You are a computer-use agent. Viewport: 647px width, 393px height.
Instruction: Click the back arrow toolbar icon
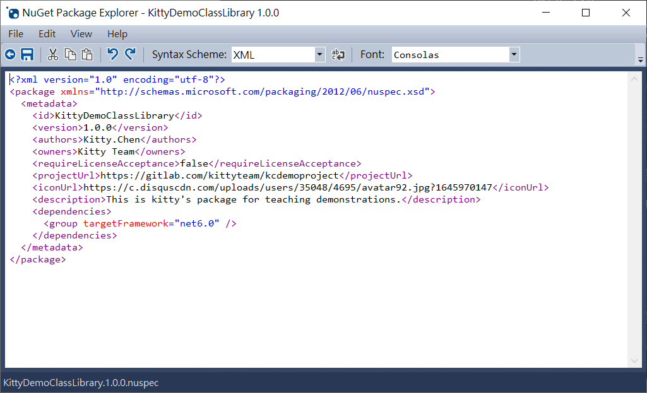click(10, 54)
